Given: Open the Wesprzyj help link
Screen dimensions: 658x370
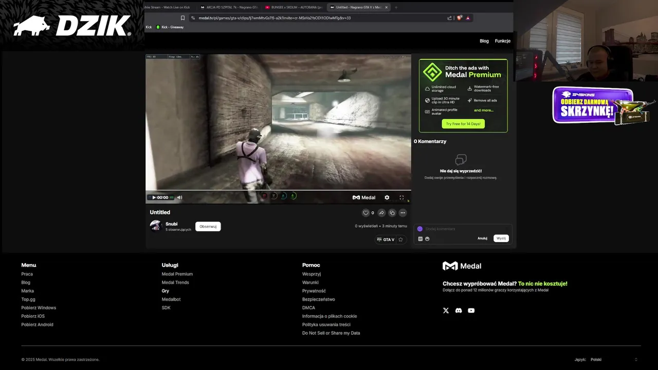Looking at the screenshot, I should [x=312, y=274].
